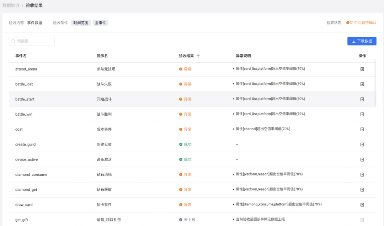Click the operation icon for diamond_consume row
This screenshot has width=384, height=226.
click(x=362, y=174)
